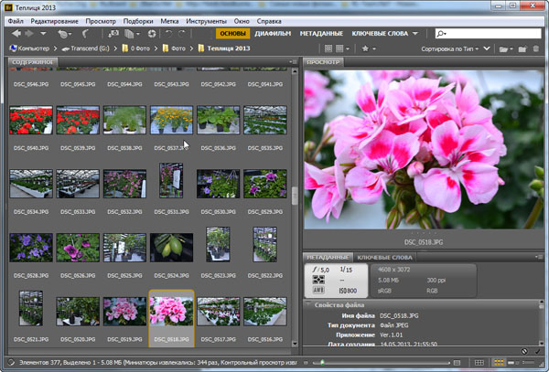This screenshot has width=549, height=372.
Task: Expand the chevron after 0 Фото
Action: tap(156, 48)
